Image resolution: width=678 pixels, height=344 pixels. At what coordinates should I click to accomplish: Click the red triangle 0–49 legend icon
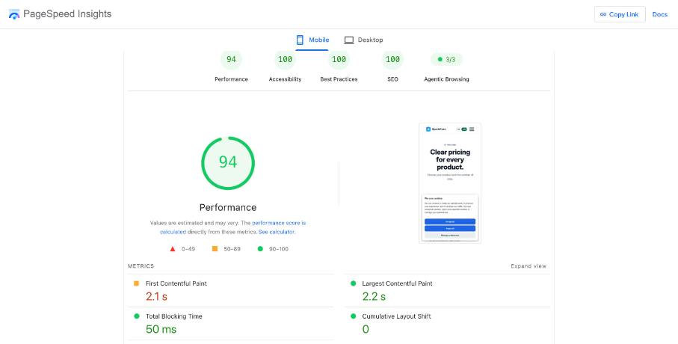[x=173, y=249]
